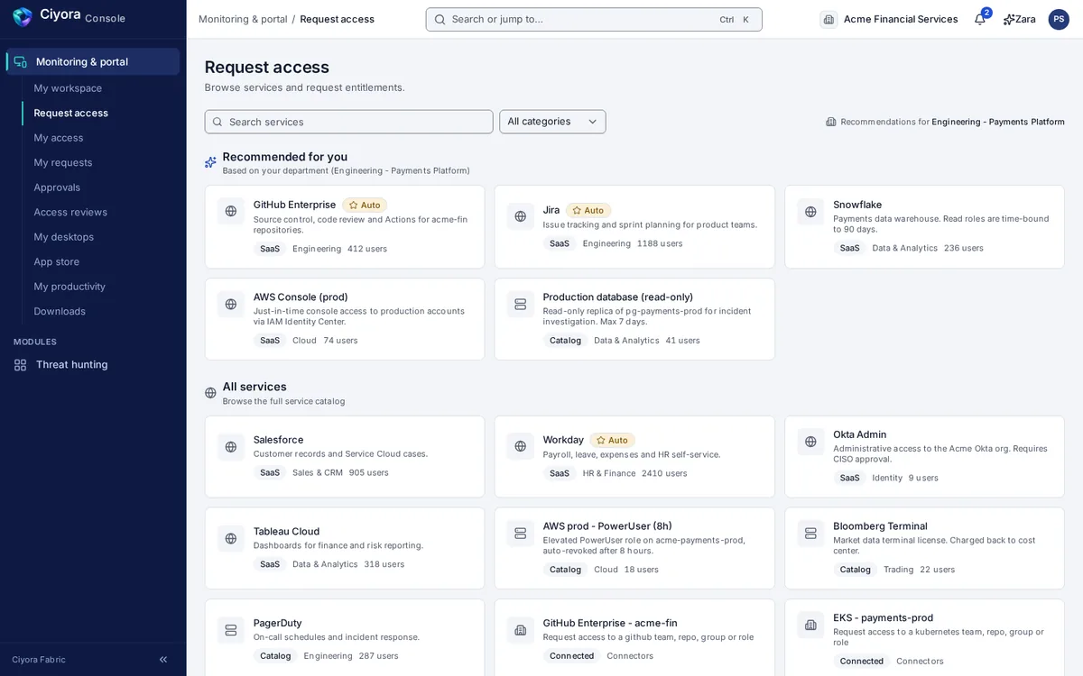This screenshot has width=1083, height=676.
Task: Open Bloomberg Terminal service title
Action: [880, 526]
